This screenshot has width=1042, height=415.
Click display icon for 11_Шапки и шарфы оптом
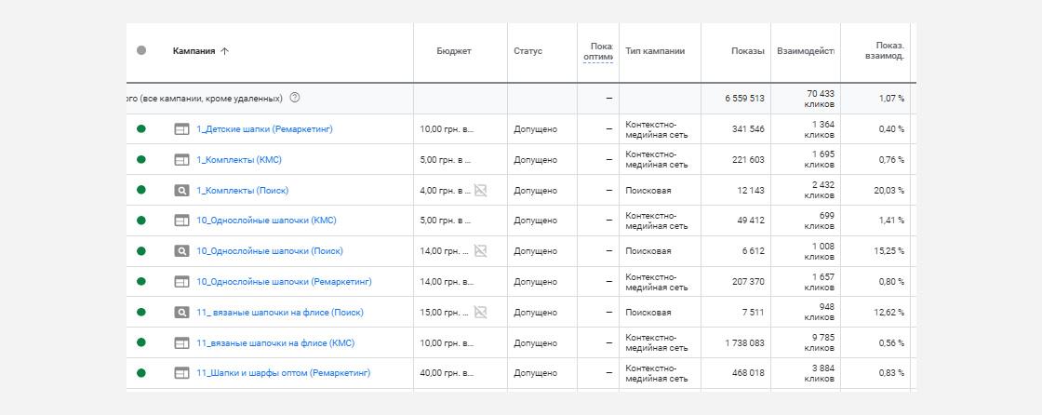181,373
